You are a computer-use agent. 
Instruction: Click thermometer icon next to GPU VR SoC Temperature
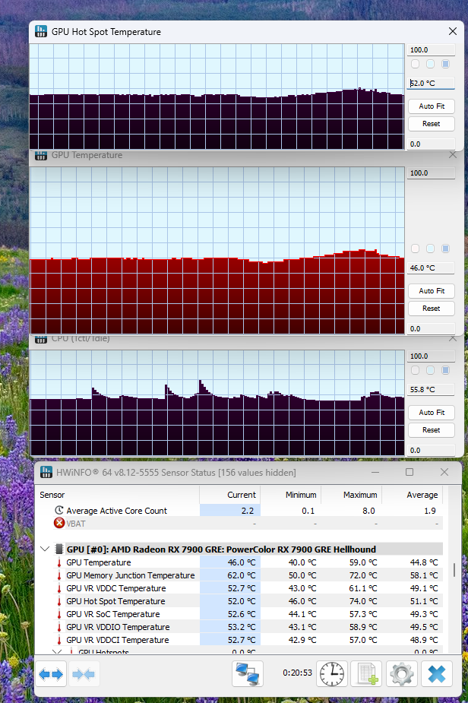pyautogui.click(x=58, y=614)
